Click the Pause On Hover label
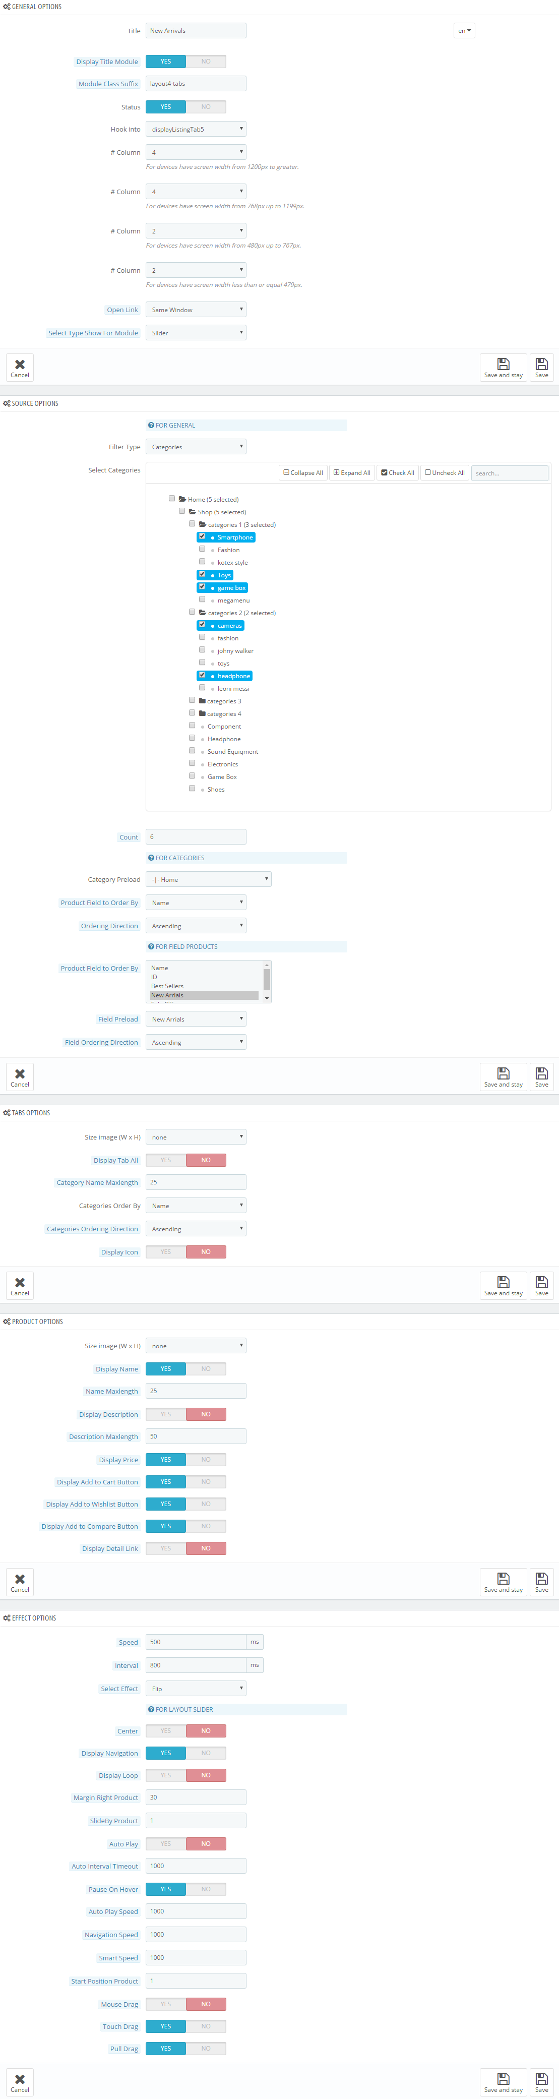Screen dimensions: 559x2099 pos(113,1889)
